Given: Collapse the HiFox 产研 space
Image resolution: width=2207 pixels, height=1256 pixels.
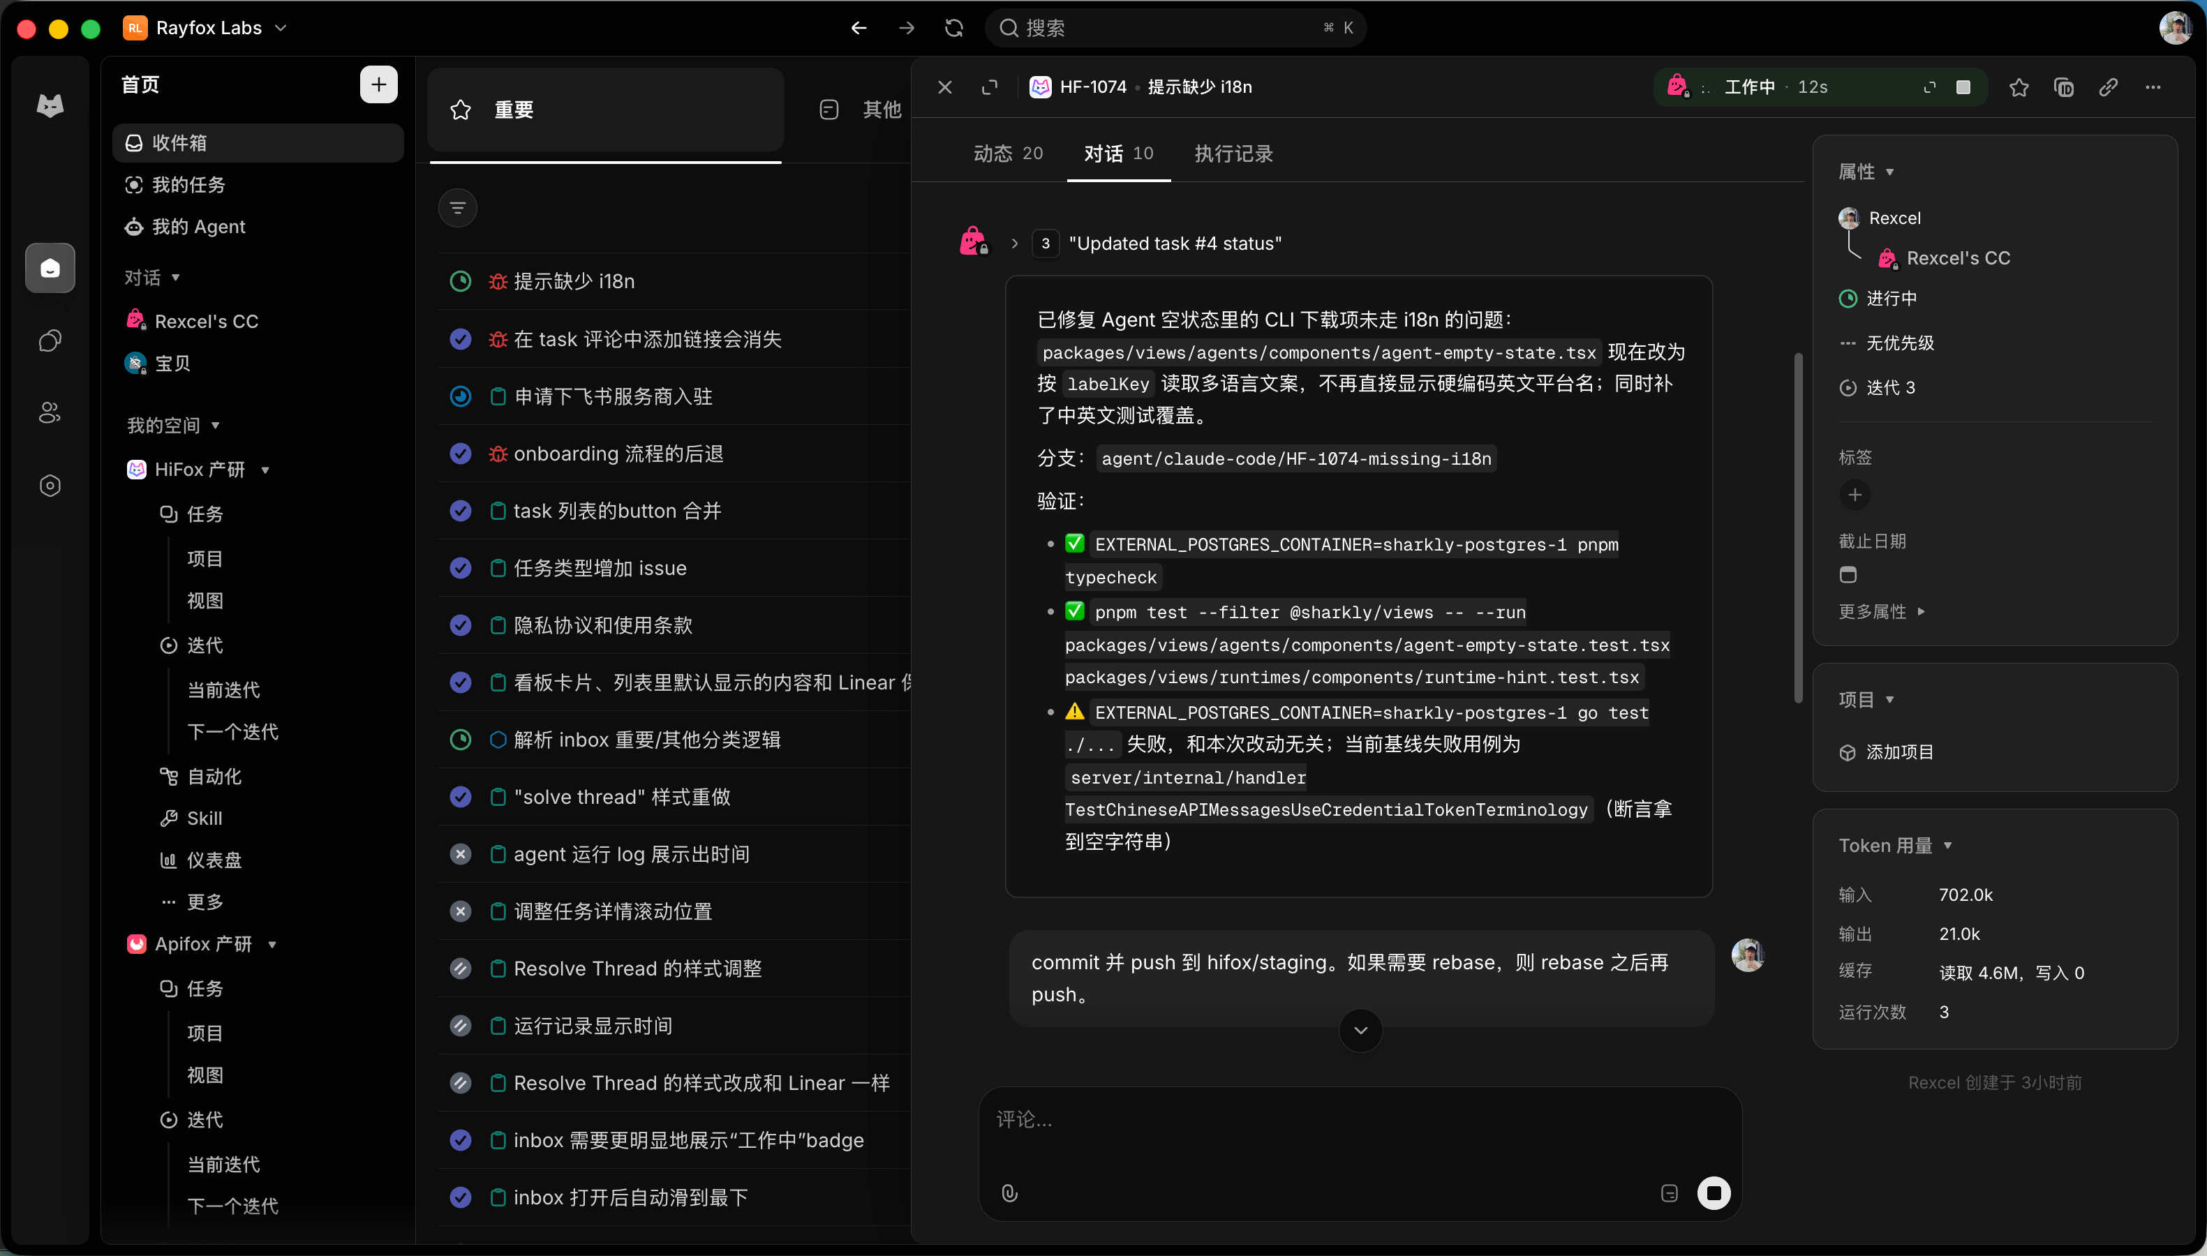Looking at the screenshot, I should (265, 470).
